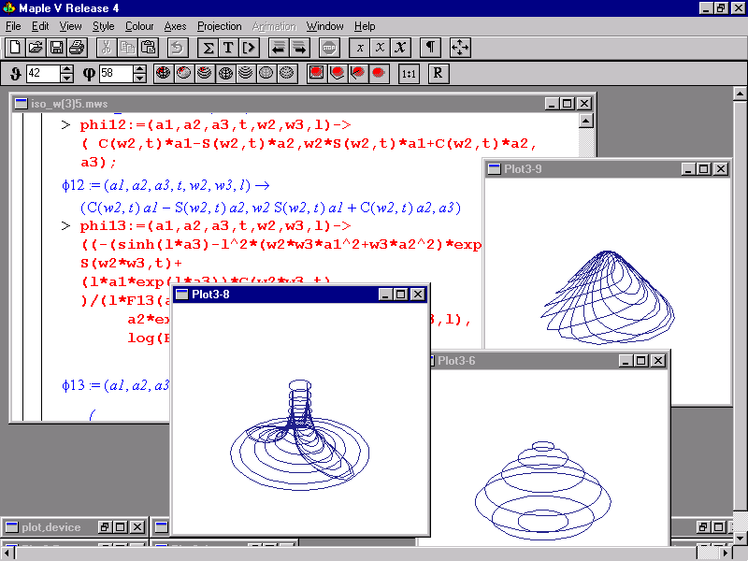Toggle non-printing characters with the paragraph icon
The height and width of the screenshot is (561, 748).
point(430,48)
